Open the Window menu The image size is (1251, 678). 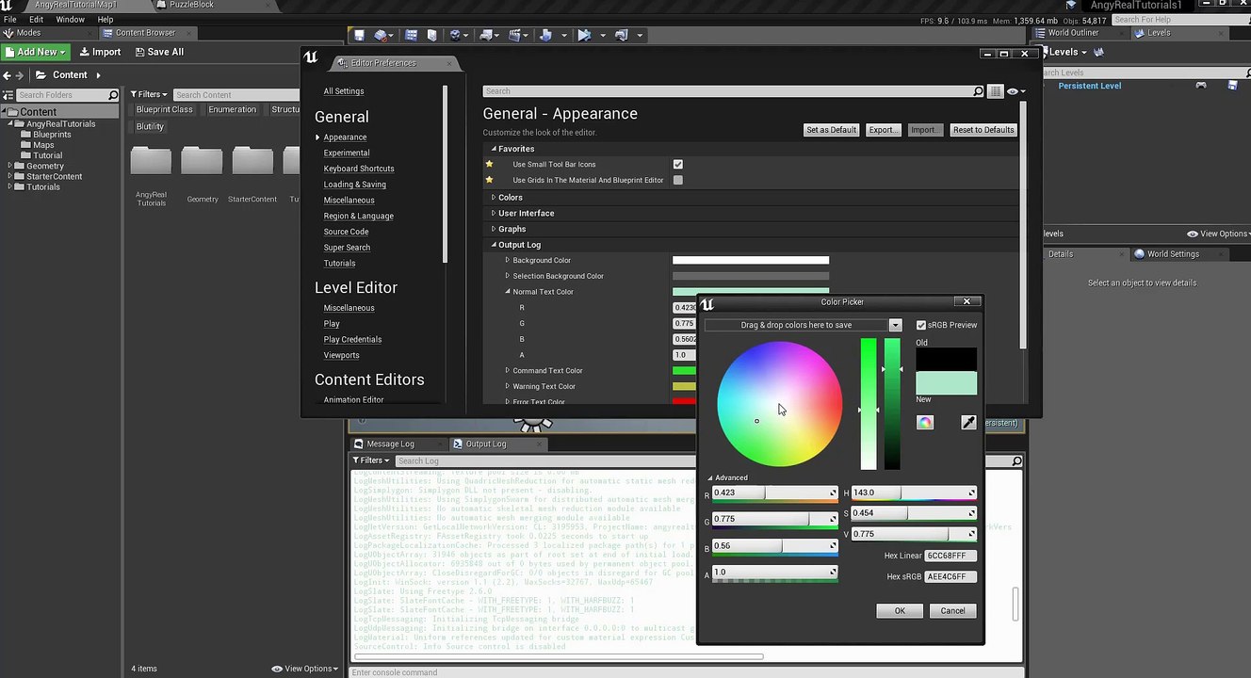(x=70, y=19)
